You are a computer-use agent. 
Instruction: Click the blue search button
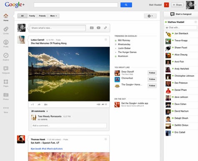pyautogui.click(x=126, y=5)
